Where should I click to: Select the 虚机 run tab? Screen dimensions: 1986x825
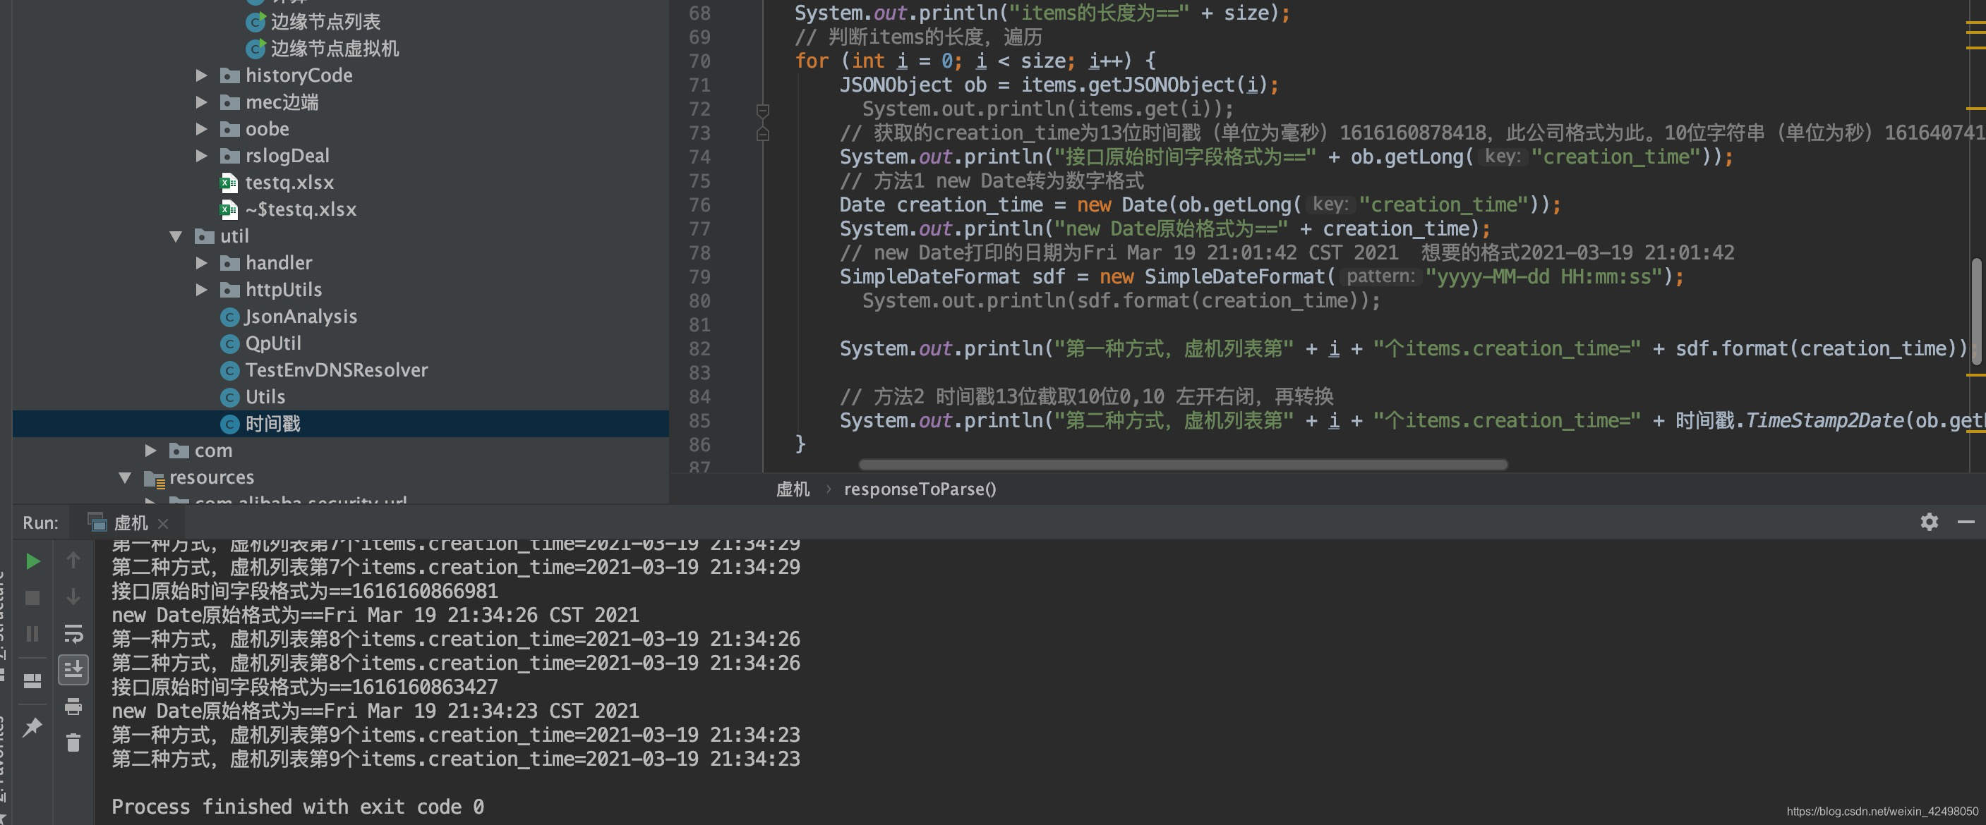(x=130, y=523)
